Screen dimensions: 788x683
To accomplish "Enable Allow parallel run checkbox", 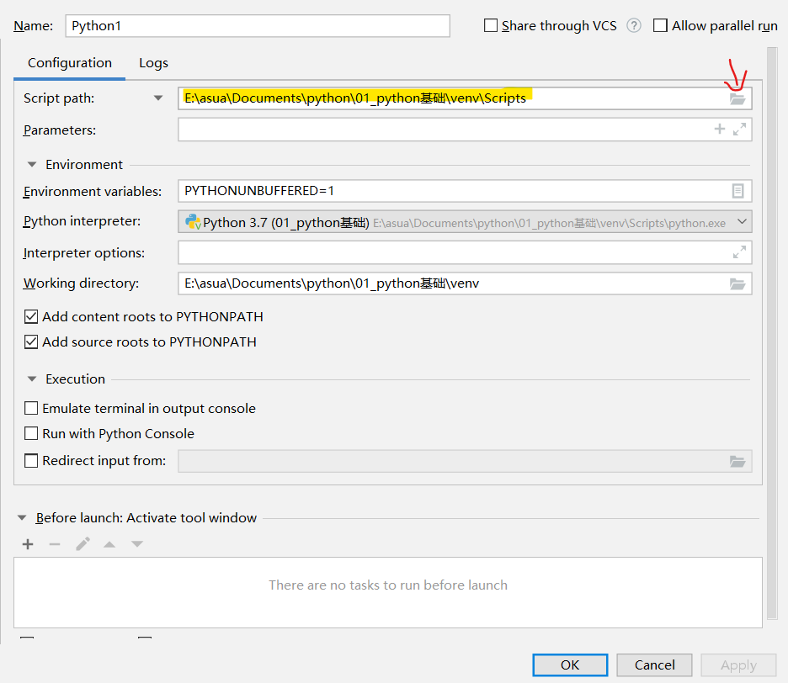I will click(660, 25).
